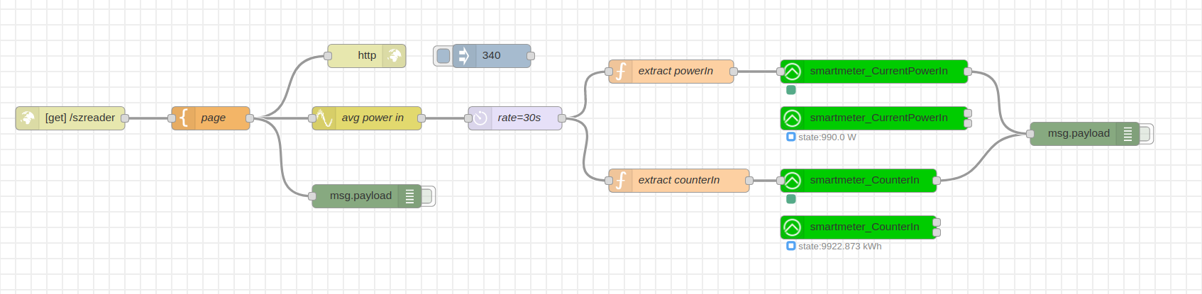Toggle the lower-left msg.payload debug output button
Image resolution: width=1202 pixels, height=294 pixels.
[427, 196]
